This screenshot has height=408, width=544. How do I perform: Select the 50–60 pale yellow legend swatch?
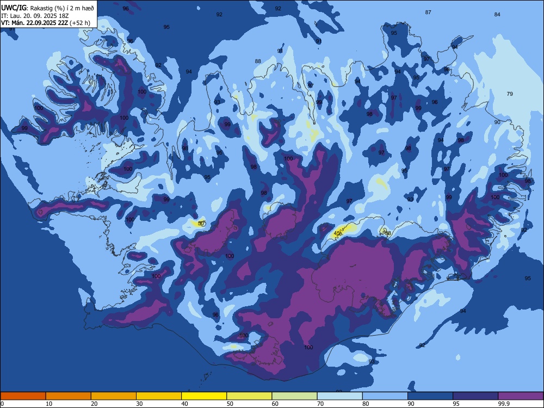coord(249,396)
